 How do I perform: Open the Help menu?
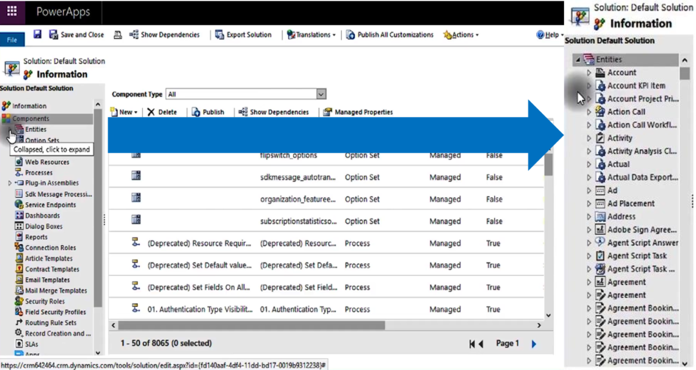[x=550, y=35]
